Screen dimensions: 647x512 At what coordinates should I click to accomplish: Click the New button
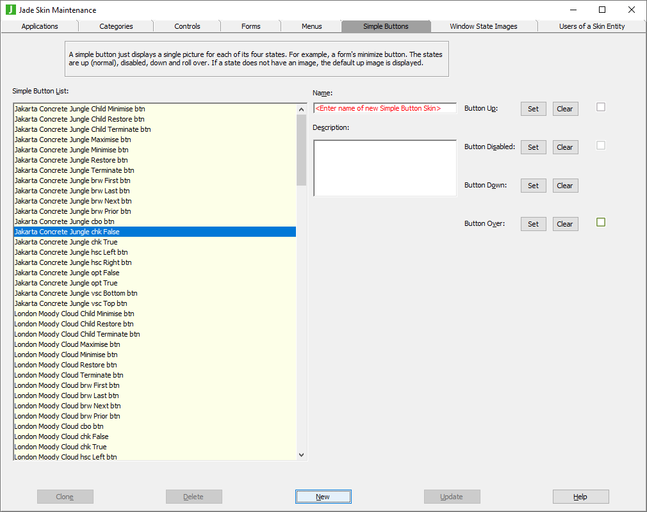[323, 497]
